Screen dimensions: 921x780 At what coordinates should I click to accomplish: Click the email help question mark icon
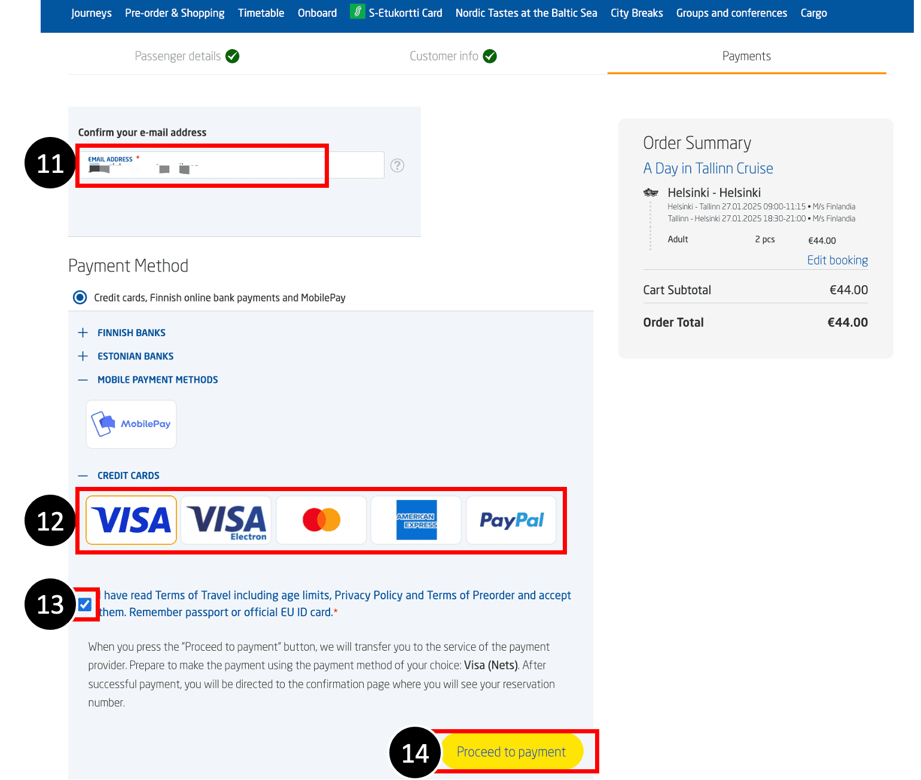pos(397,166)
